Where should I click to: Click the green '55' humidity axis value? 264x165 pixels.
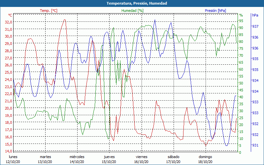tap(241, 76)
